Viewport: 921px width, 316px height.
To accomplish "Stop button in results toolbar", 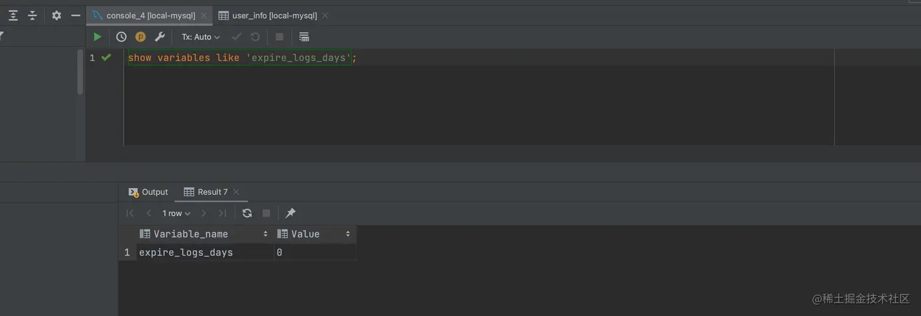I will click(266, 213).
